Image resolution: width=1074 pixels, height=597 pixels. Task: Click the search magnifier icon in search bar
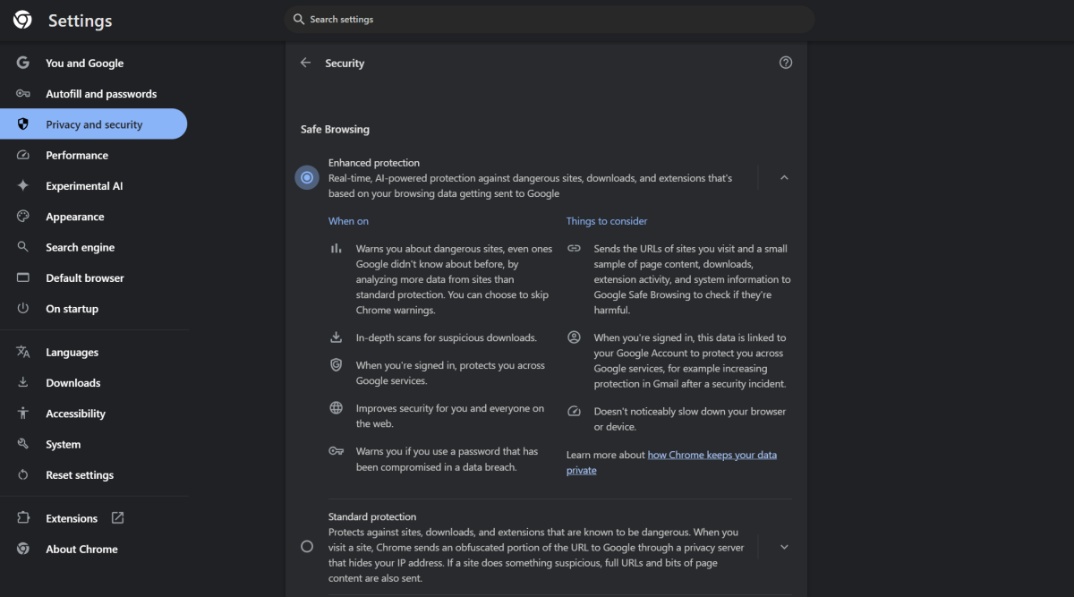click(298, 19)
